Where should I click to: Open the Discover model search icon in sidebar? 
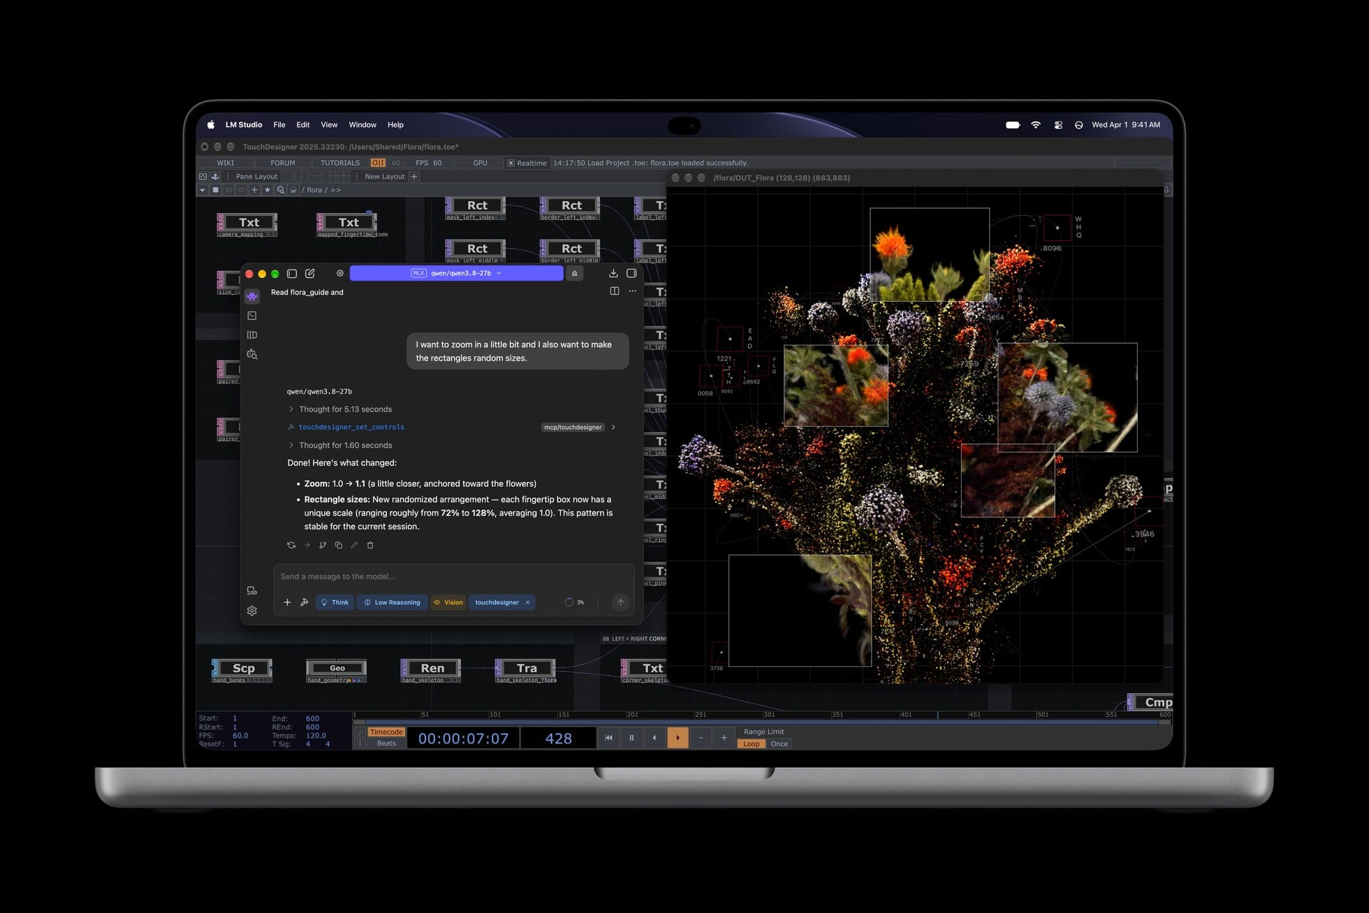tap(252, 355)
